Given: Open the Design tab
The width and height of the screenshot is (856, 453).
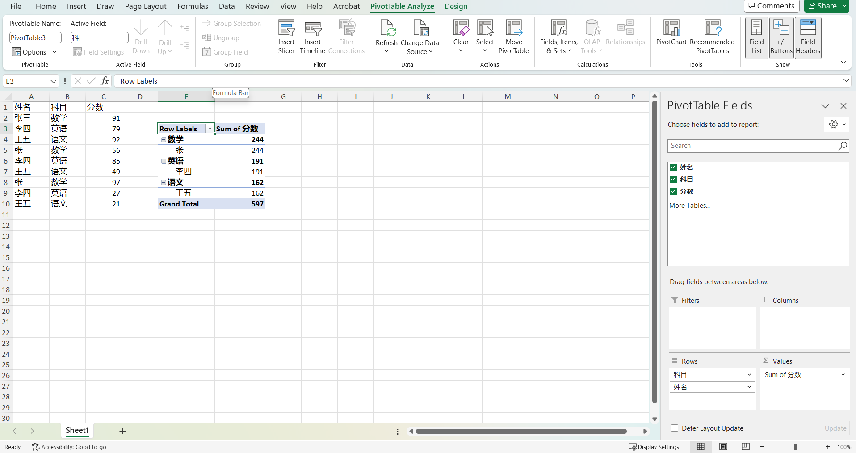Looking at the screenshot, I should pos(456,6).
